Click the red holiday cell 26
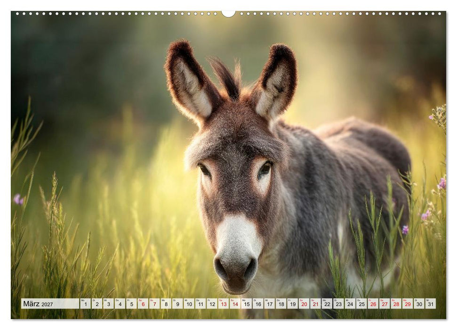Image resolution: width=457 pixels, height=330 pixels. [x=373, y=304]
